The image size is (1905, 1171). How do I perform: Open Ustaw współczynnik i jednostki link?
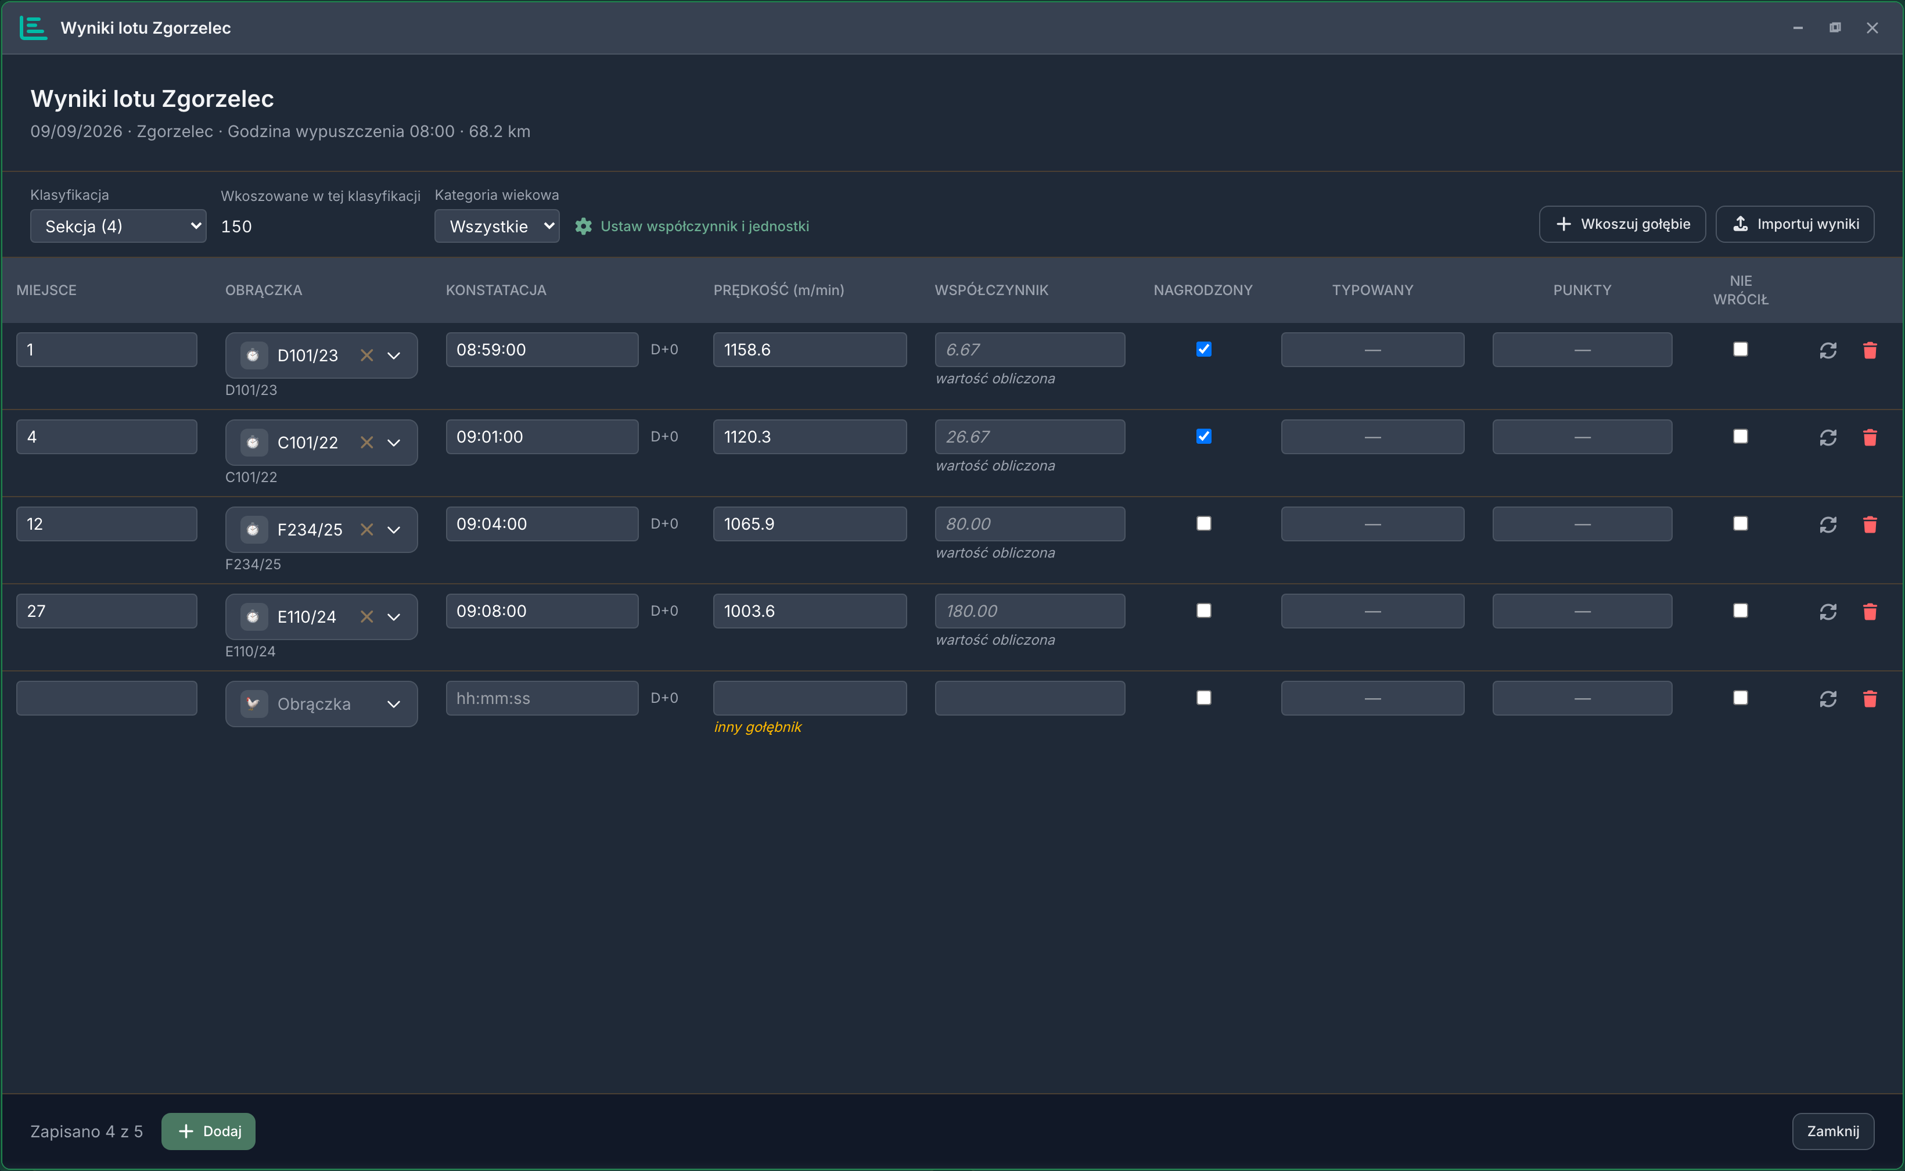tap(705, 226)
